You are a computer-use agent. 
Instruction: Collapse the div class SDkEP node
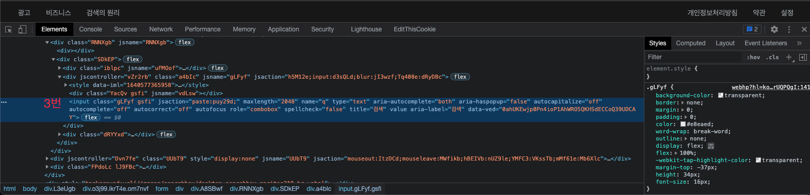(x=53, y=60)
